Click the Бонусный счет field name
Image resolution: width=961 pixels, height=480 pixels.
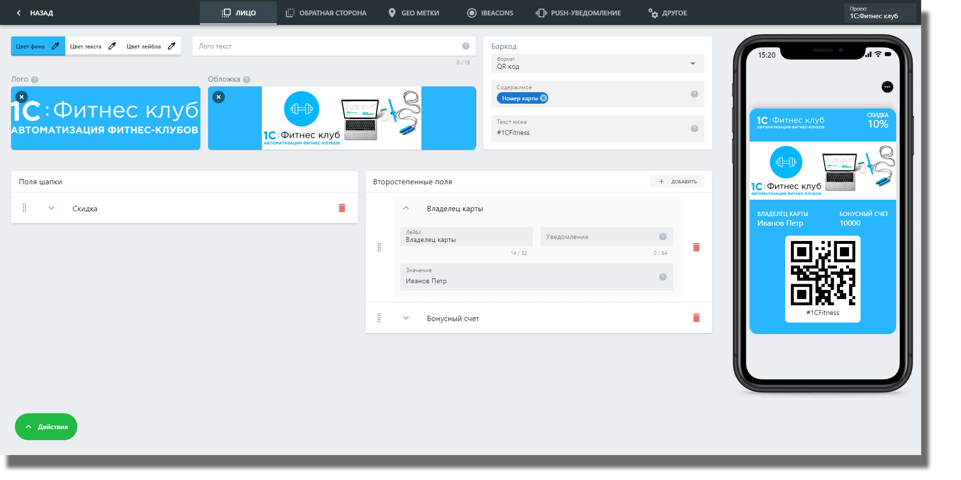[x=453, y=319]
